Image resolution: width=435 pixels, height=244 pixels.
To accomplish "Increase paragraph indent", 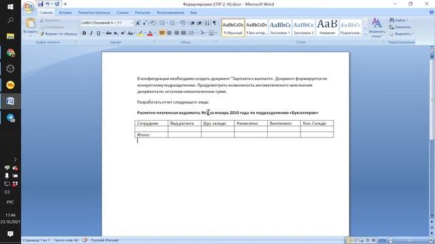I will point(199,23).
